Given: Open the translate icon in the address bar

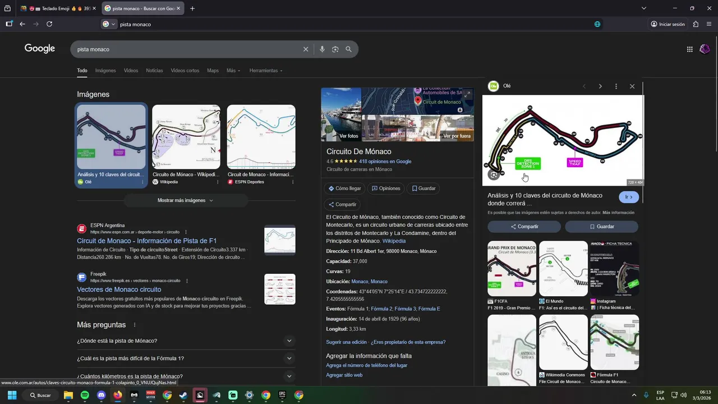Looking at the screenshot, I should point(597,24).
